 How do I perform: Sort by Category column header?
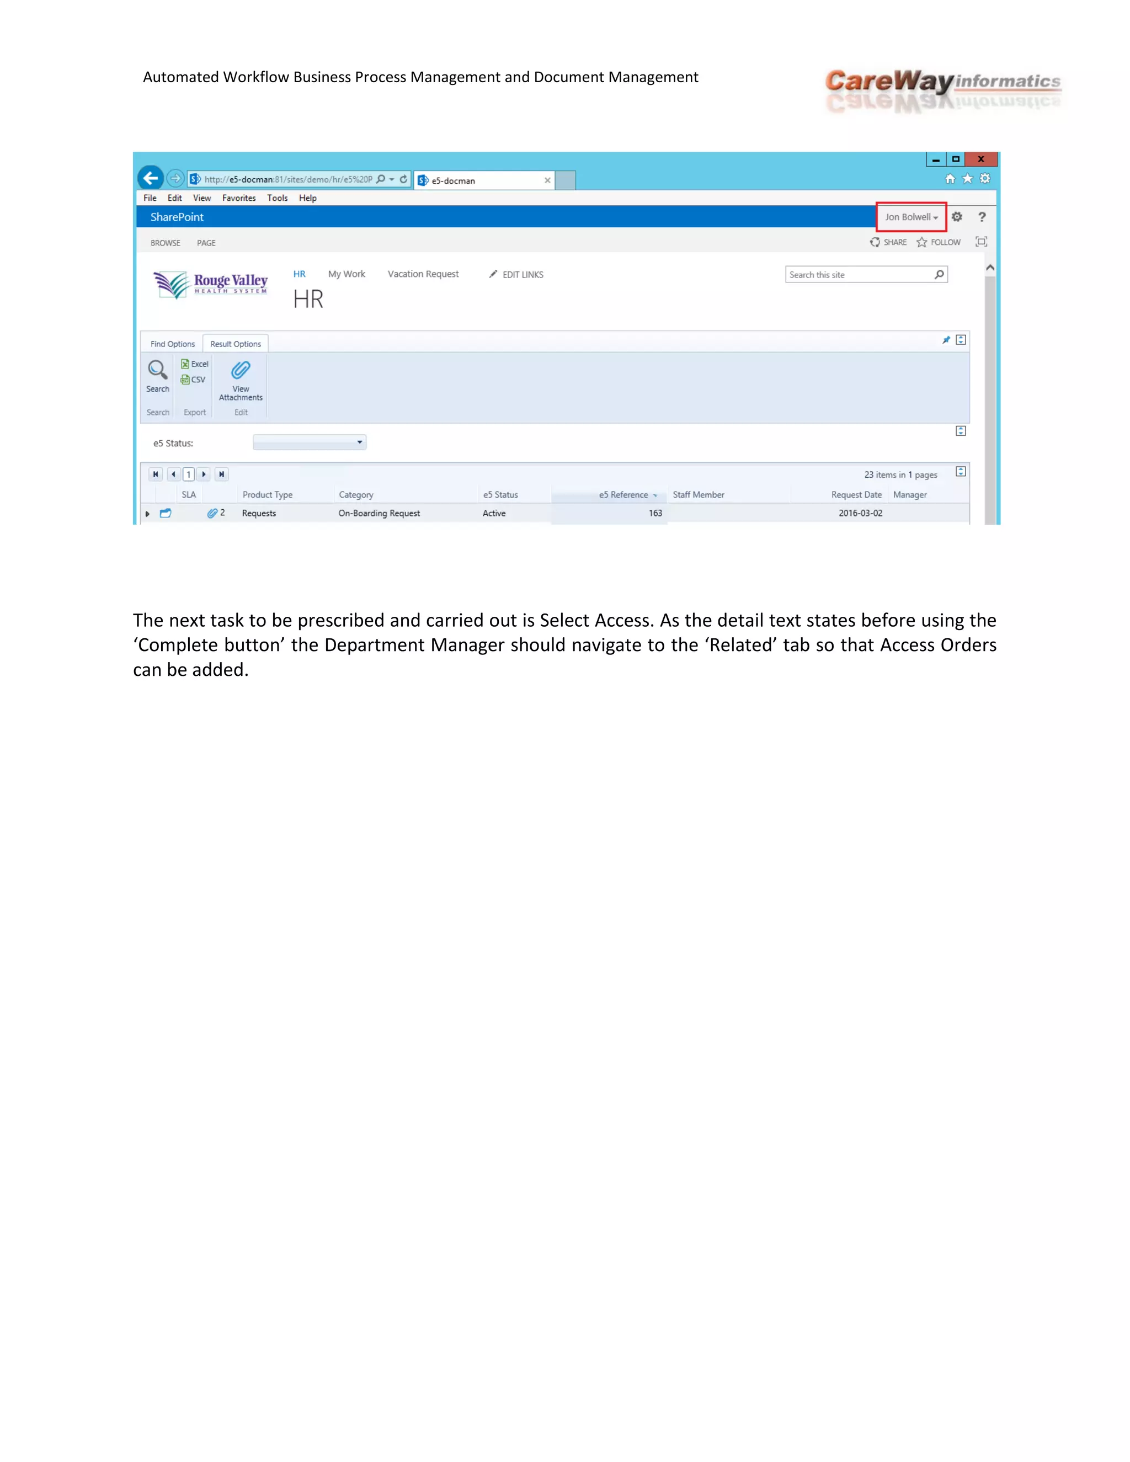(356, 495)
